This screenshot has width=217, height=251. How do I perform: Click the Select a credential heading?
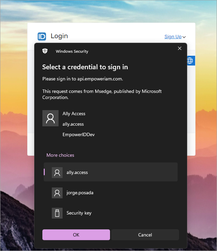pos(85,67)
